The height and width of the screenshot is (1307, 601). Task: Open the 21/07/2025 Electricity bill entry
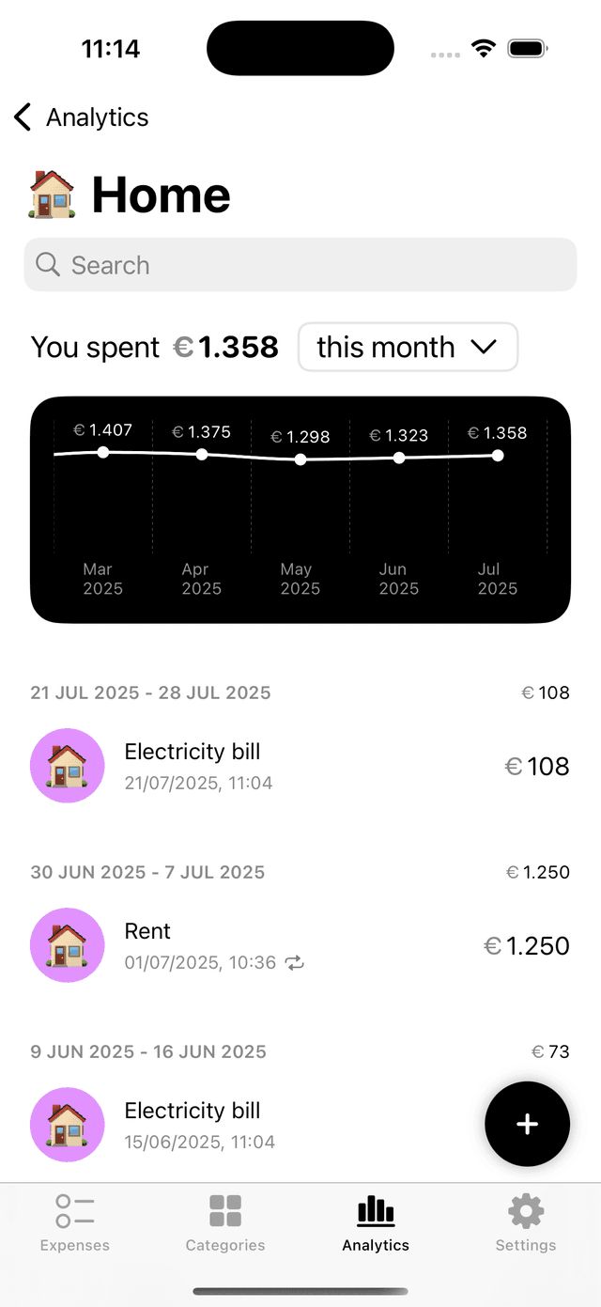[x=300, y=766]
